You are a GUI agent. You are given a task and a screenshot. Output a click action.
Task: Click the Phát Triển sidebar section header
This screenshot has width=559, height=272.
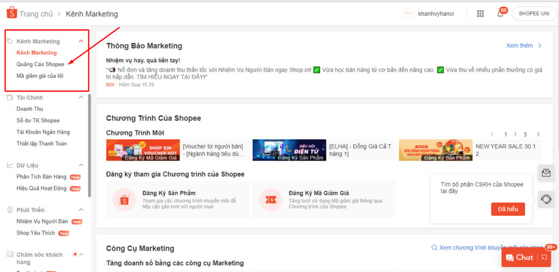coord(31,210)
